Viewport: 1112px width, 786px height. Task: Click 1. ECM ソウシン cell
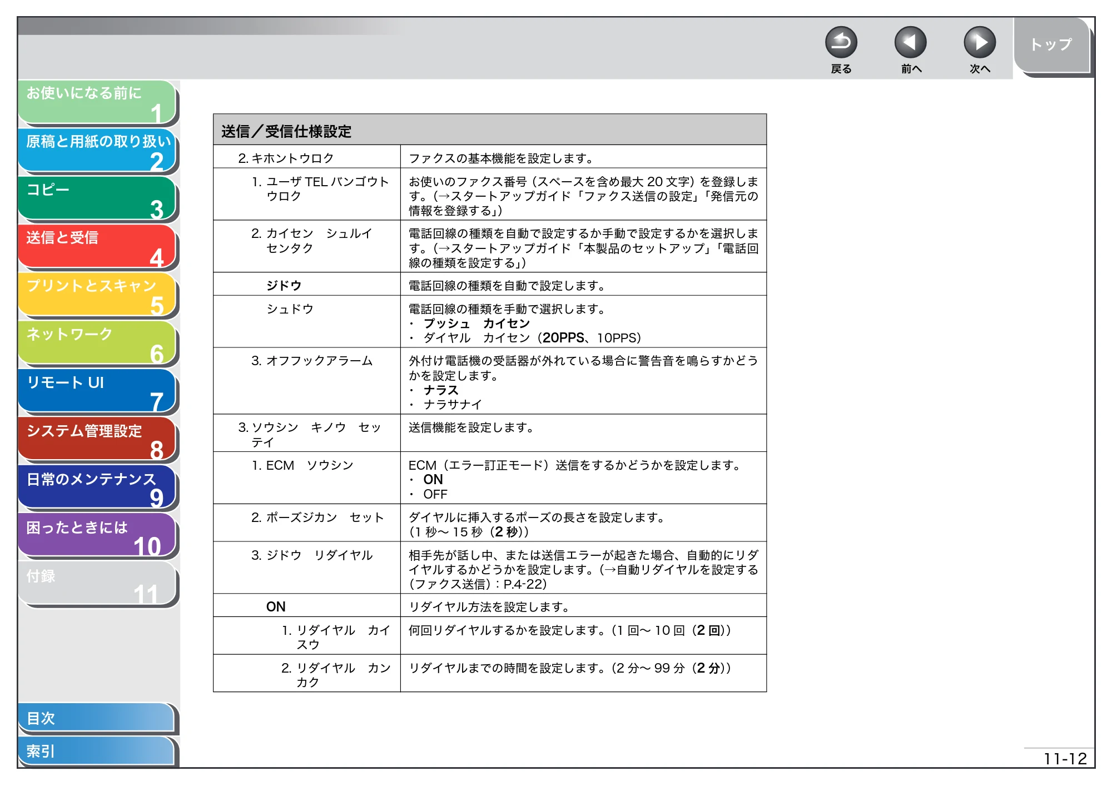click(307, 478)
